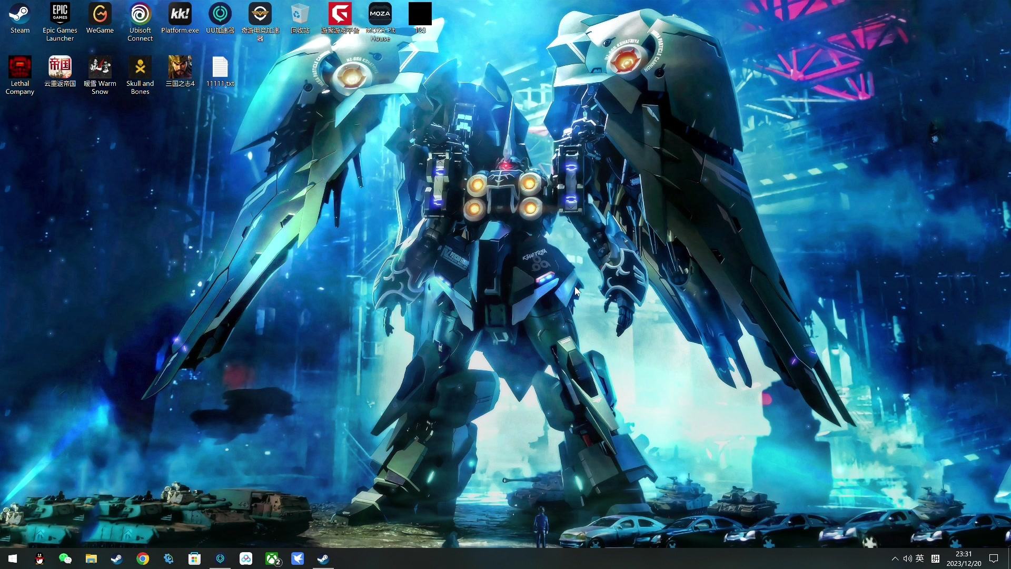Select the Steam desktop shortcut
This screenshot has height=569, width=1011.
pos(20,15)
